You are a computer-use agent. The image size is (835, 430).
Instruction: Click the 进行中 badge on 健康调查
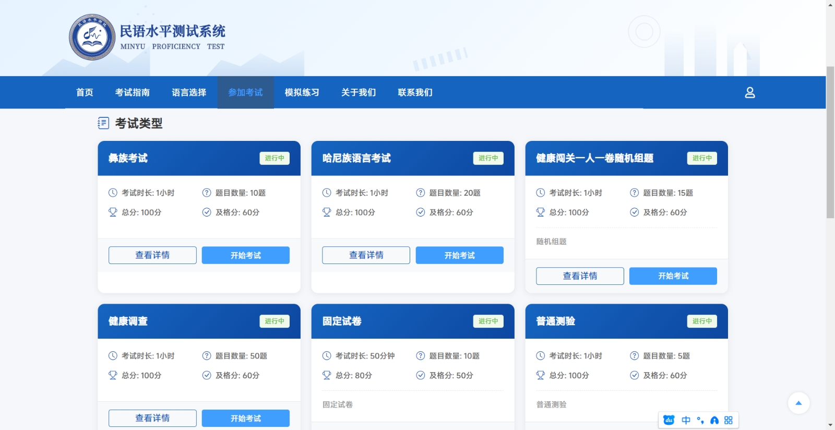pos(275,321)
